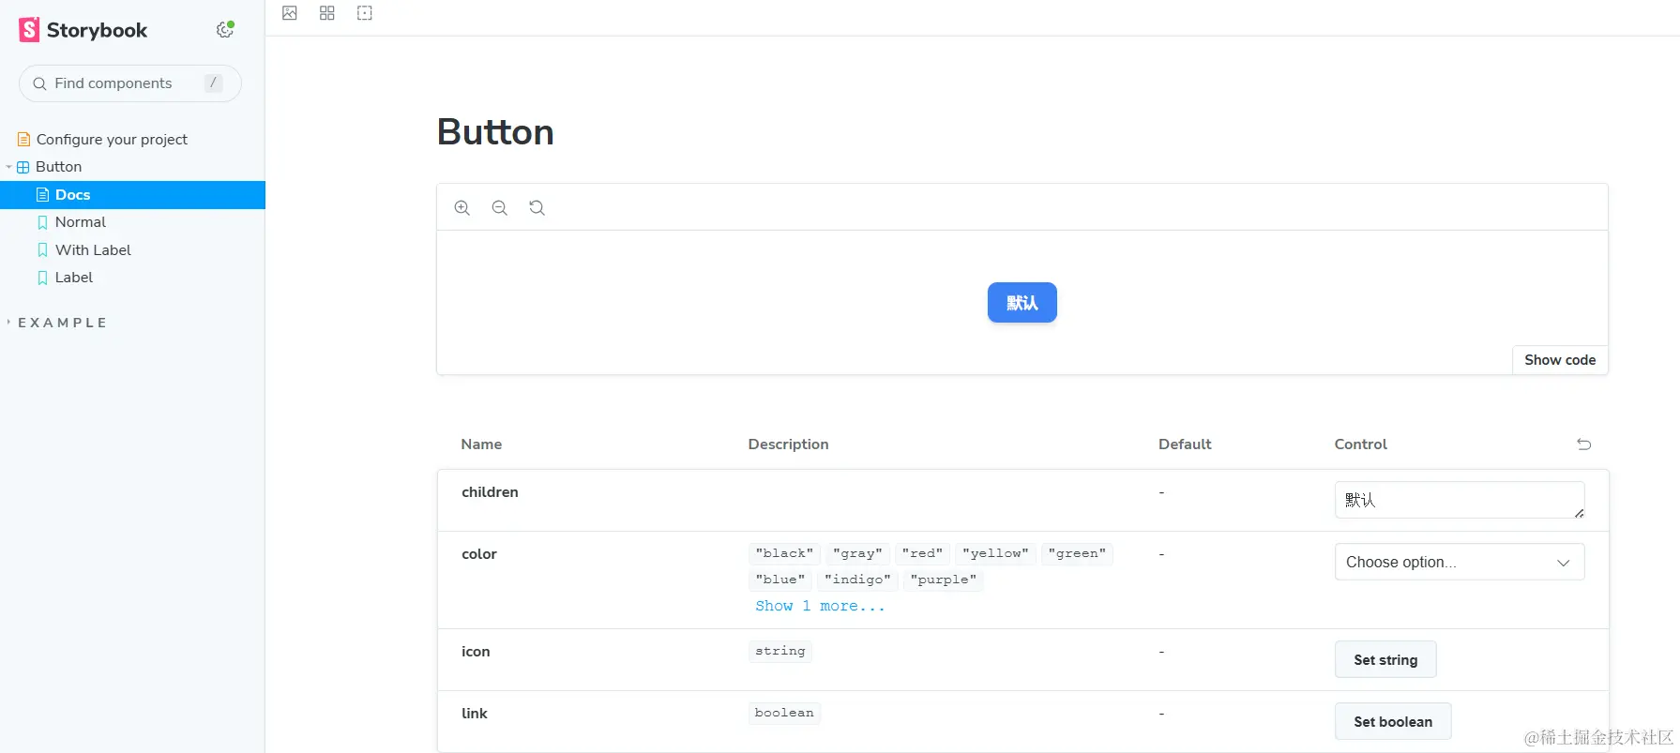Click the zoom out icon in preview toolbar
Viewport: 1680px width, 753px height.
(x=499, y=208)
